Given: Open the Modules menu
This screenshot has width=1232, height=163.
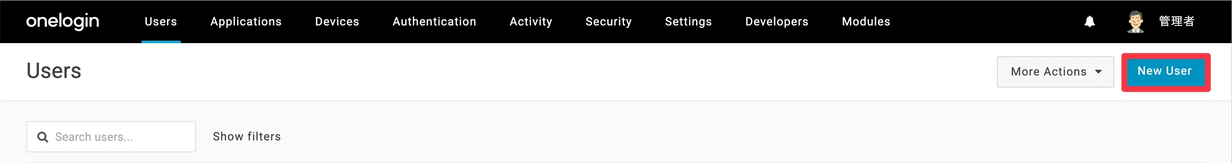Looking at the screenshot, I should 866,21.
